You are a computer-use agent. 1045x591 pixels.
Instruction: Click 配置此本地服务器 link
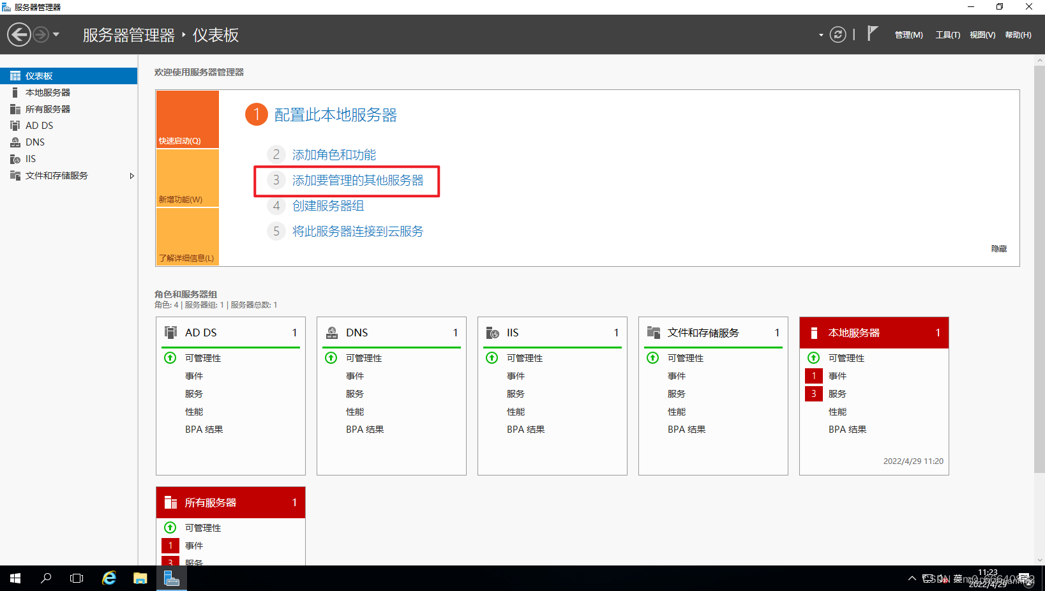[336, 115]
